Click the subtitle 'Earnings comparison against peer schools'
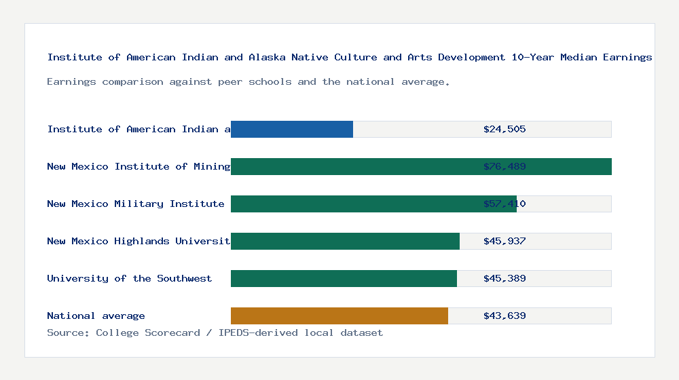This screenshot has width=679, height=380. [x=248, y=82]
